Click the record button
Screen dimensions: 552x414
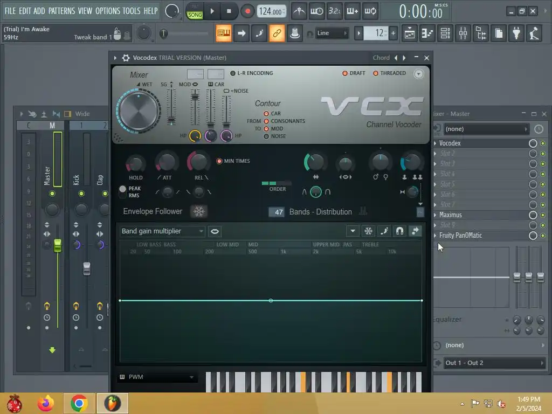point(247,11)
